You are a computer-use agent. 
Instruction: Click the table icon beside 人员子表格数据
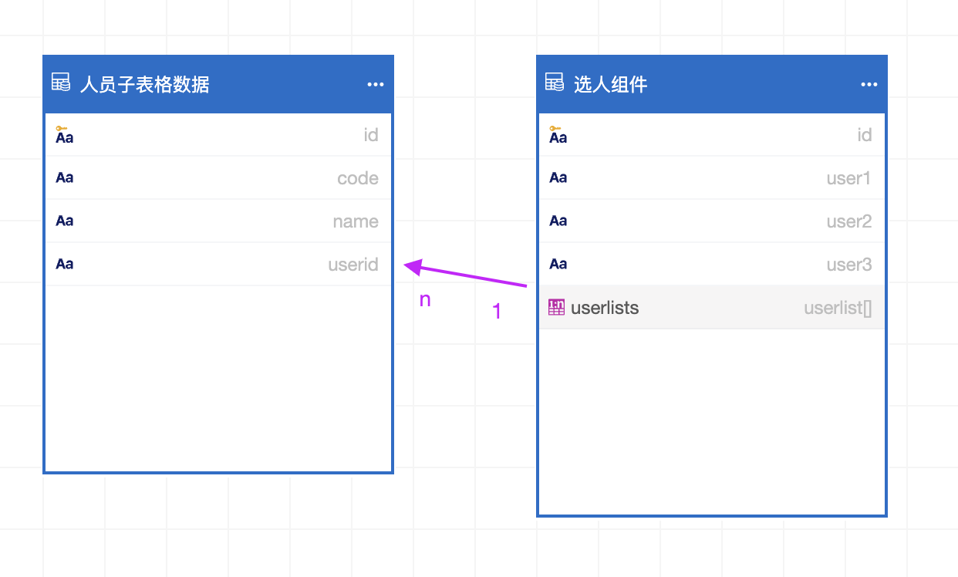pos(61,83)
